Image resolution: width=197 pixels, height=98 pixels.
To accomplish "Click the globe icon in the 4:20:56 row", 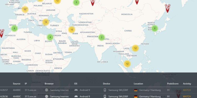I will (x=46, y=96).
